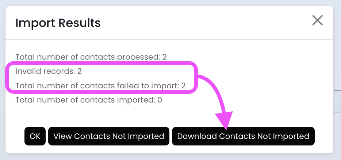This screenshot has width=341, height=160.
Task: Click the Import Results dialog title
Action: point(58,23)
